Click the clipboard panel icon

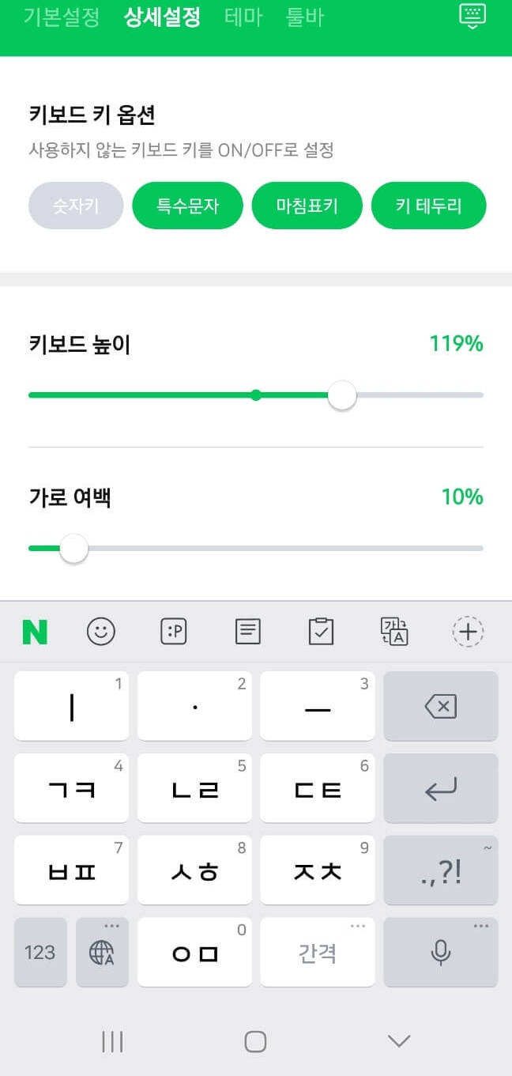tap(320, 631)
